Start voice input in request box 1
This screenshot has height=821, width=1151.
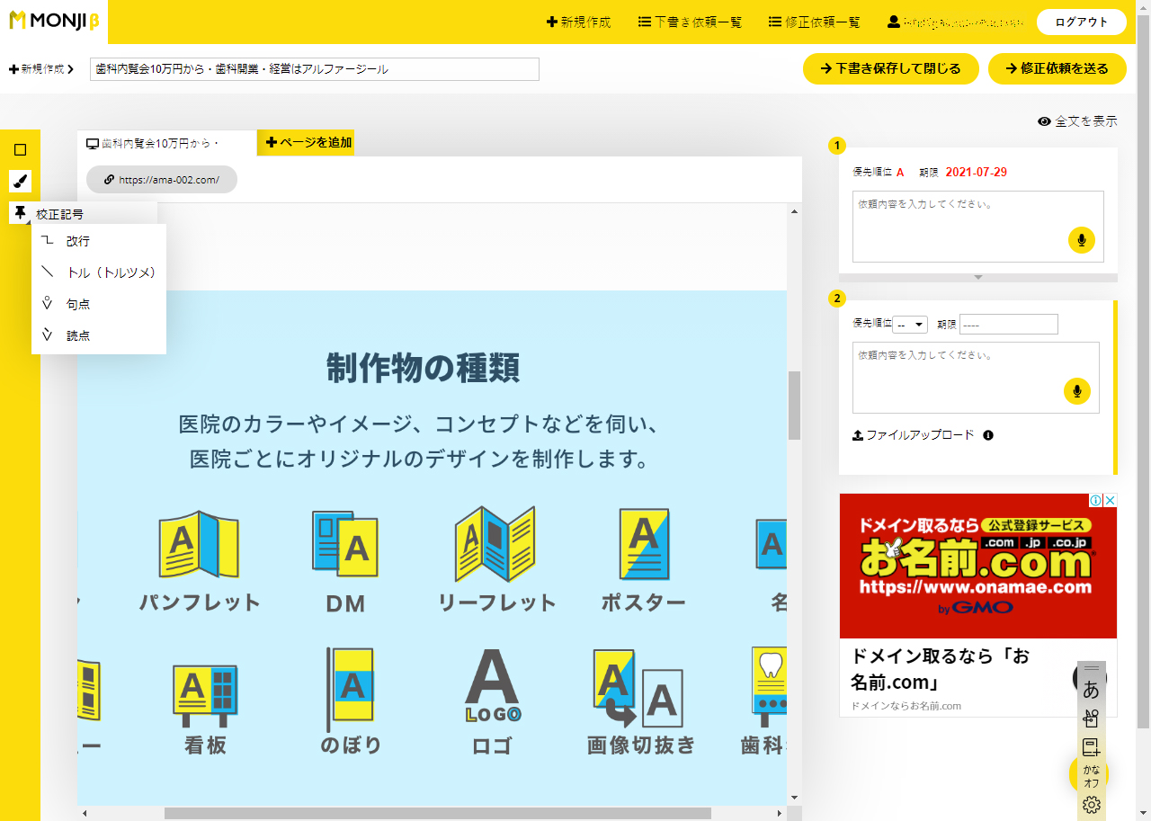click(x=1081, y=240)
